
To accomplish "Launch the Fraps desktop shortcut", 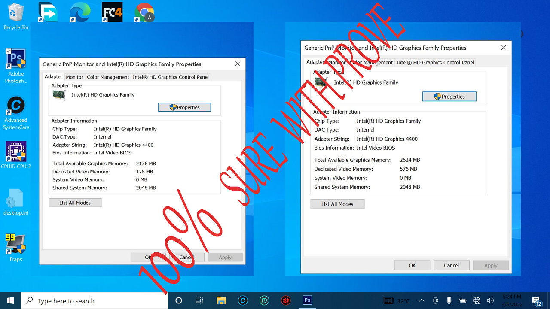I will pyautogui.click(x=16, y=248).
